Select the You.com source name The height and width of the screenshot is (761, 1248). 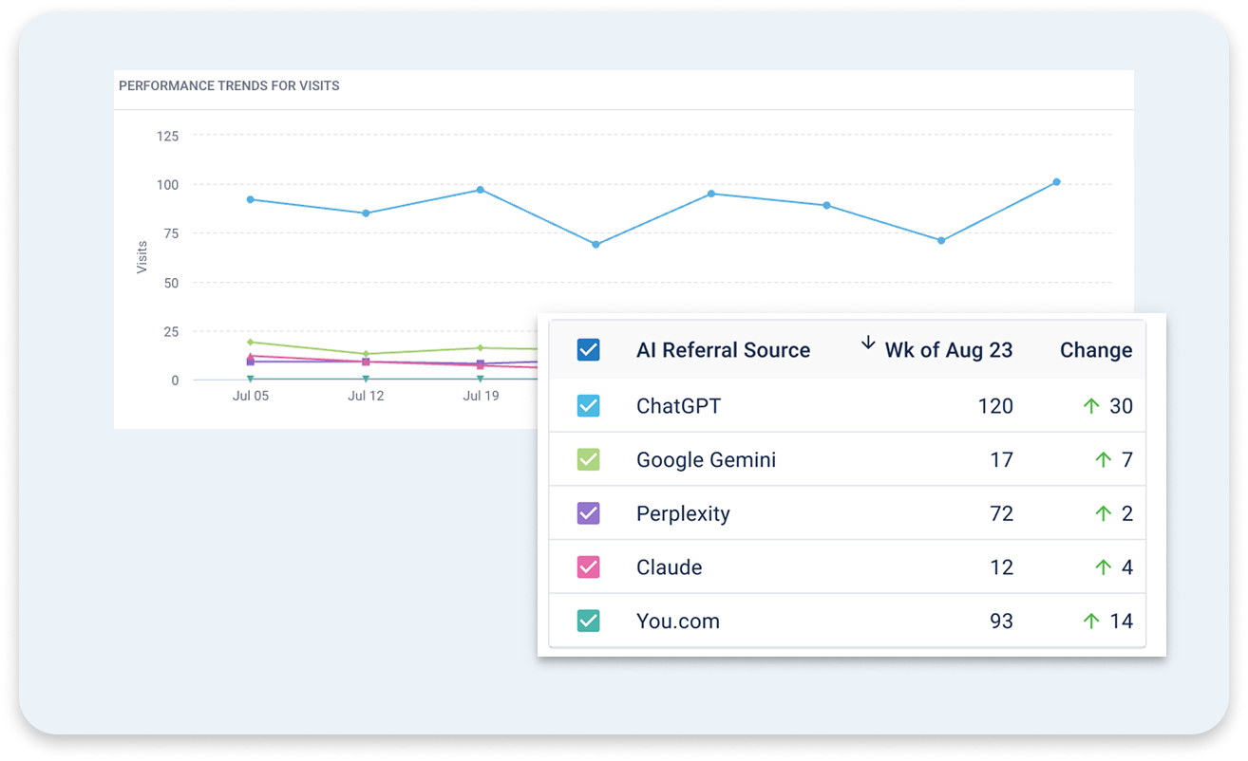[677, 622]
